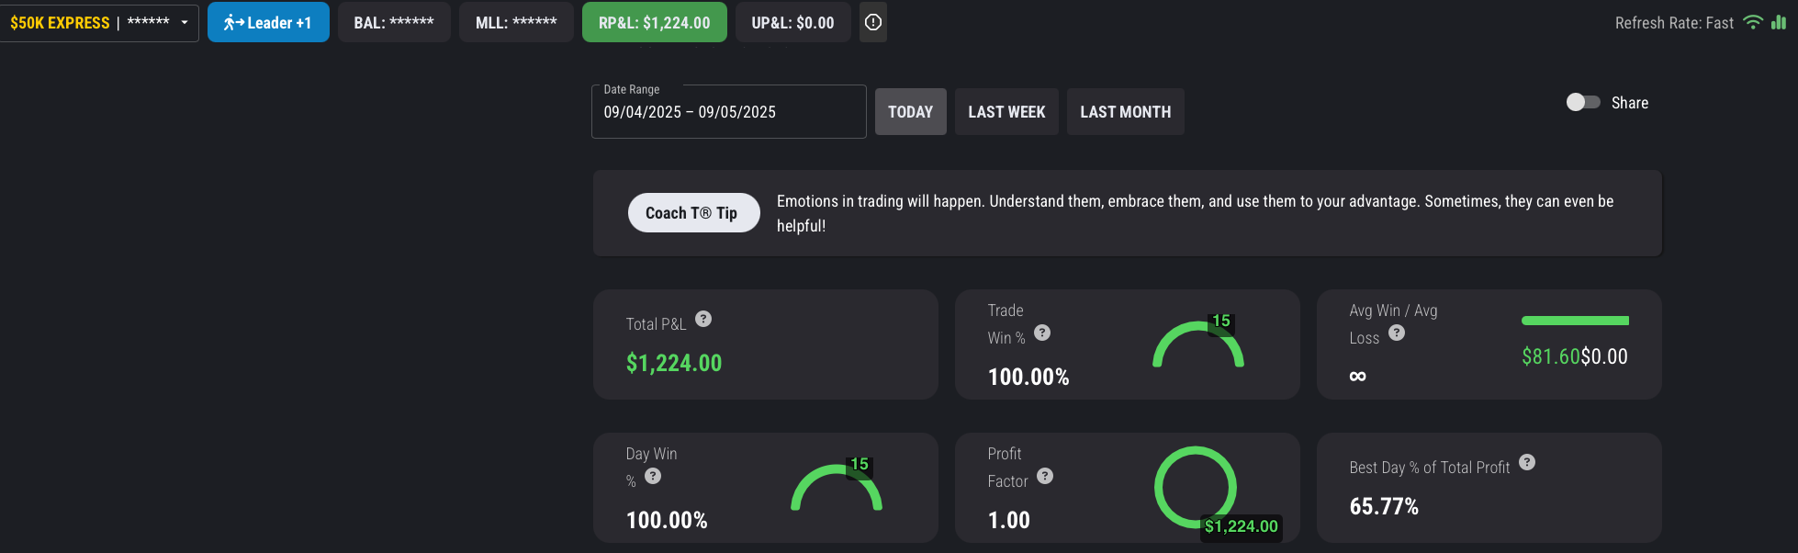The width and height of the screenshot is (1798, 553).
Task: Click the alert info icon beside UP&L
Action: 873,22
